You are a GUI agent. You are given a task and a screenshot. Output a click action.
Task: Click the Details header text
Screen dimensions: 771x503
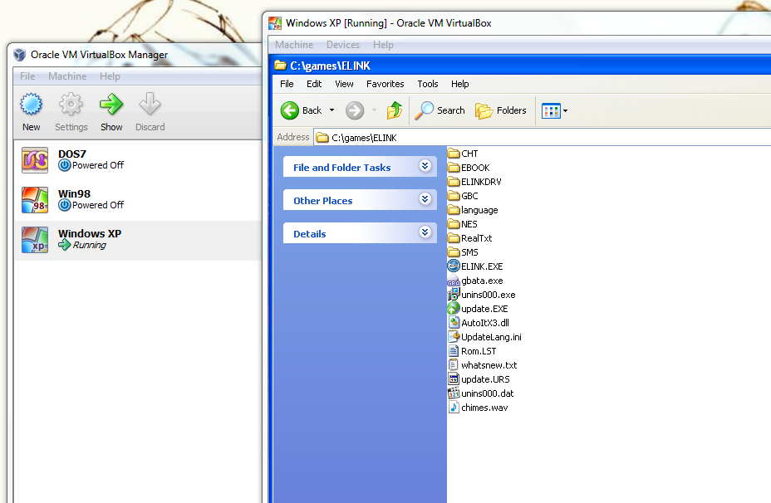[x=309, y=234]
